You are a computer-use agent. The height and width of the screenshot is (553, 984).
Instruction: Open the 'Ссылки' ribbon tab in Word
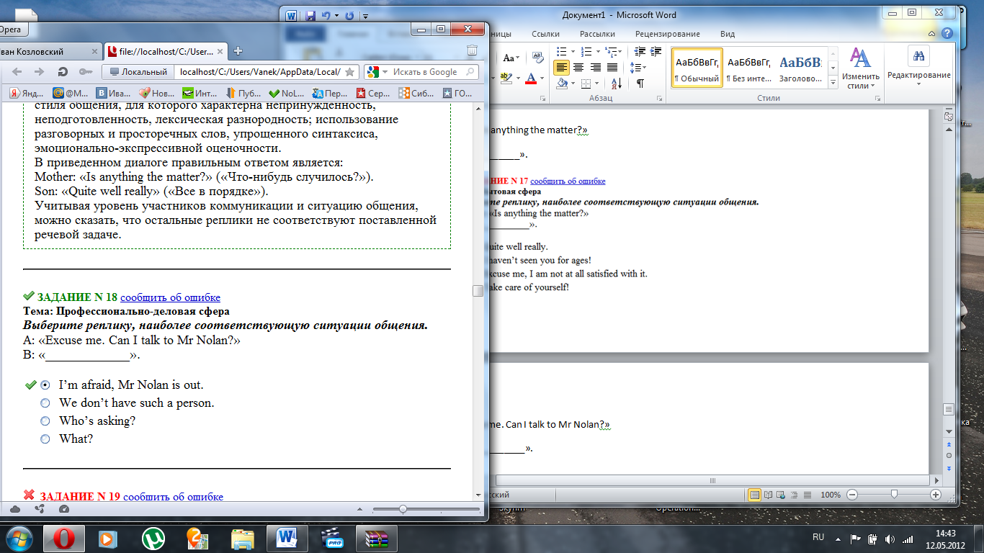pos(545,34)
